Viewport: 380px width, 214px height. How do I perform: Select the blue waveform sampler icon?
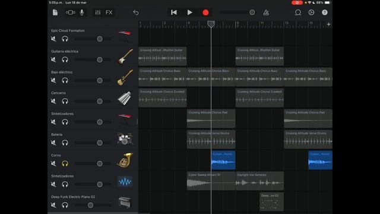click(125, 181)
